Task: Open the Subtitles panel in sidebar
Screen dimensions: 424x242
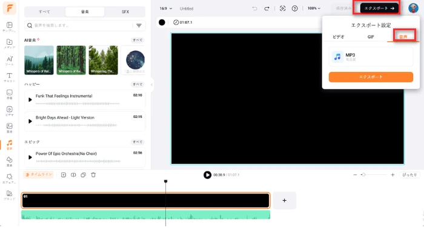Action: click(9, 94)
